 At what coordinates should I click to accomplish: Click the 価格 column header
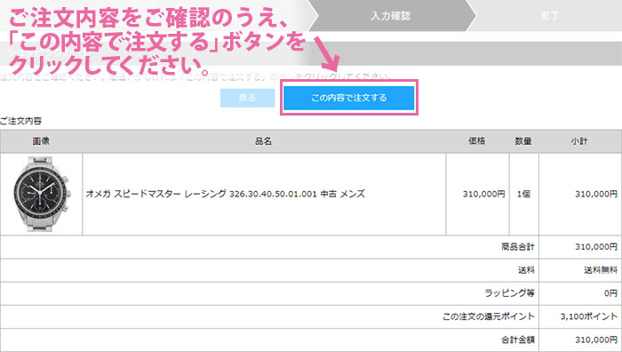(x=477, y=141)
